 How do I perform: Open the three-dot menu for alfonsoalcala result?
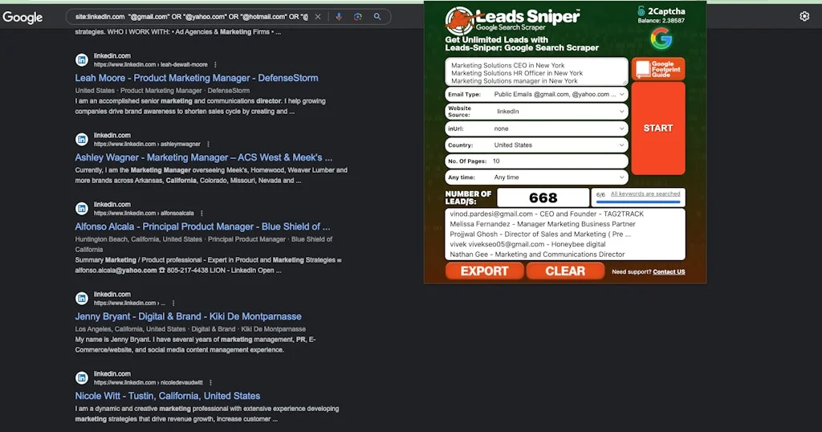tap(201, 214)
